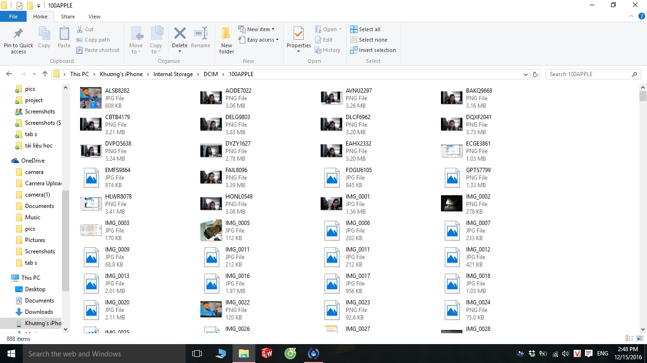Open recent locations dropdown arrow
The height and width of the screenshot is (363, 647).
pos(34,74)
